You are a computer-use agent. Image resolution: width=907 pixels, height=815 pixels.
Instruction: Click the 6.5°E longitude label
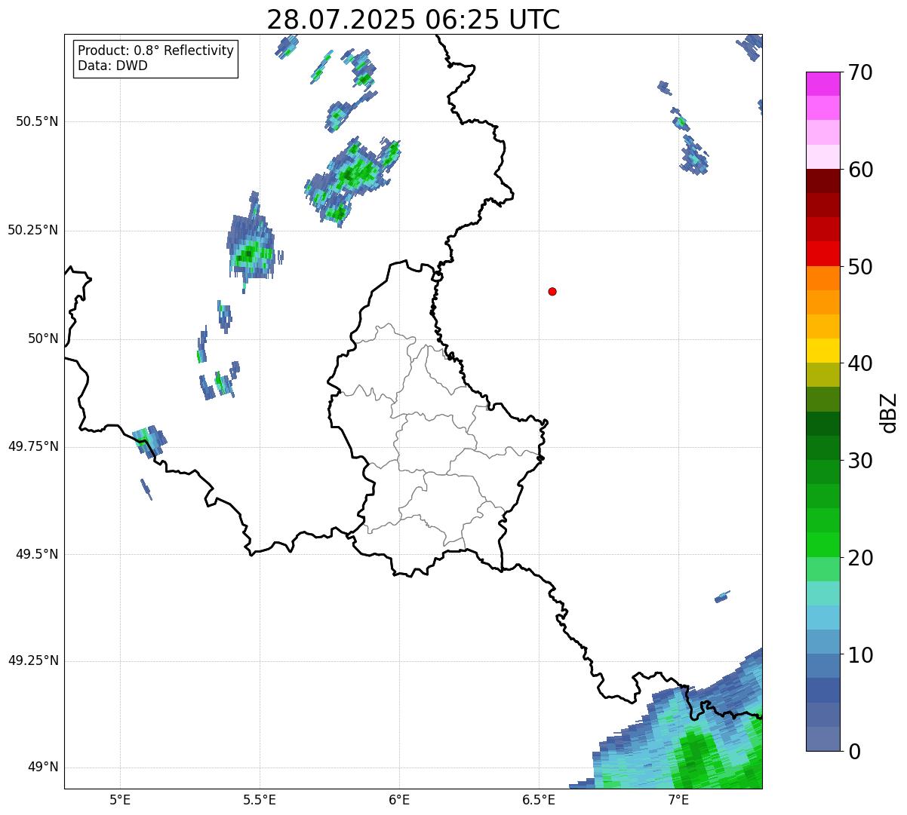[x=539, y=799]
